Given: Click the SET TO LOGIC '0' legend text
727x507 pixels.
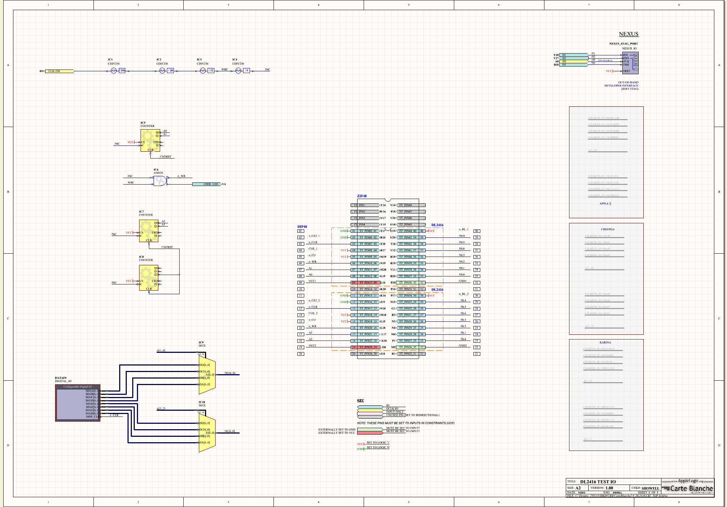Looking at the screenshot, I should 378,447.
